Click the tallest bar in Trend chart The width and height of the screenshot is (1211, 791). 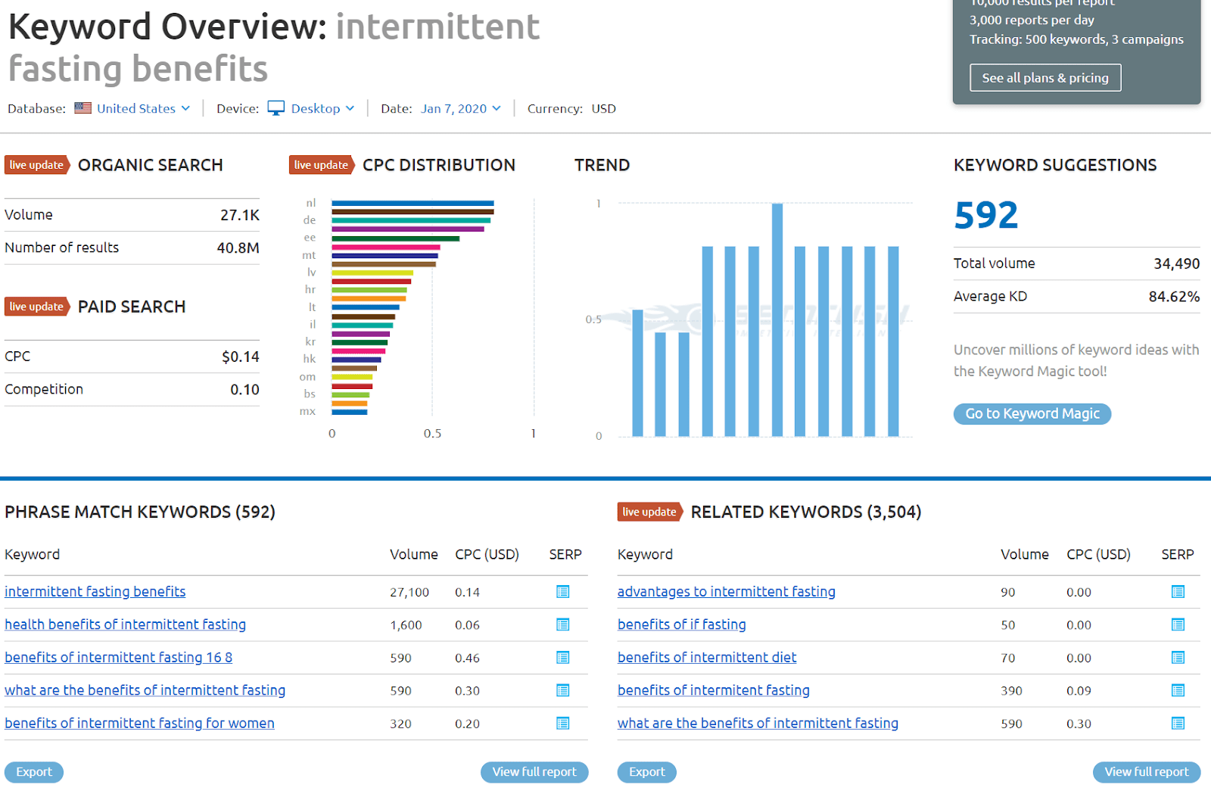(777, 319)
